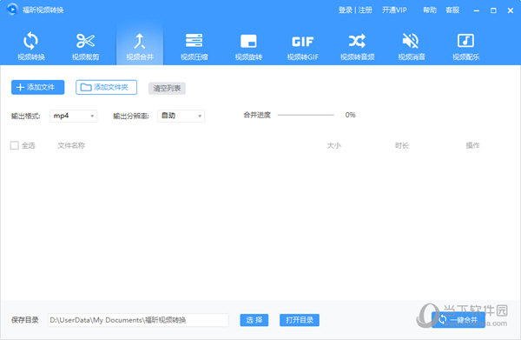Image resolution: width=521 pixels, height=340 pixels.
Task: Open the 输出分辨率 自动 dropdown
Action: tap(181, 116)
